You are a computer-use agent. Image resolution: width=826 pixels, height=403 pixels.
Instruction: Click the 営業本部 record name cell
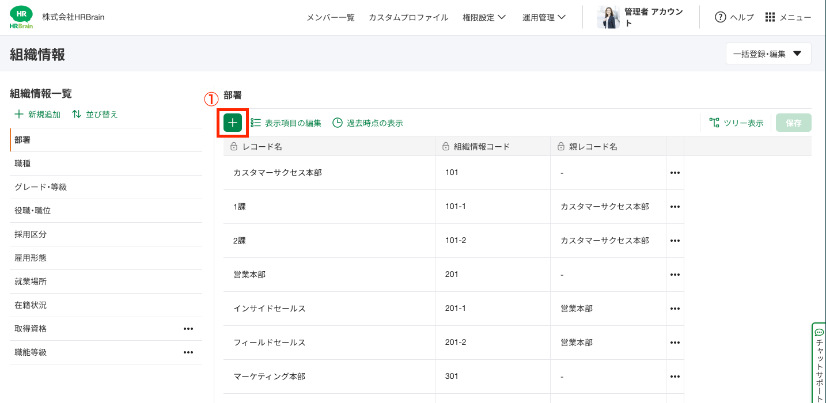pyautogui.click(x=249, y=275)
